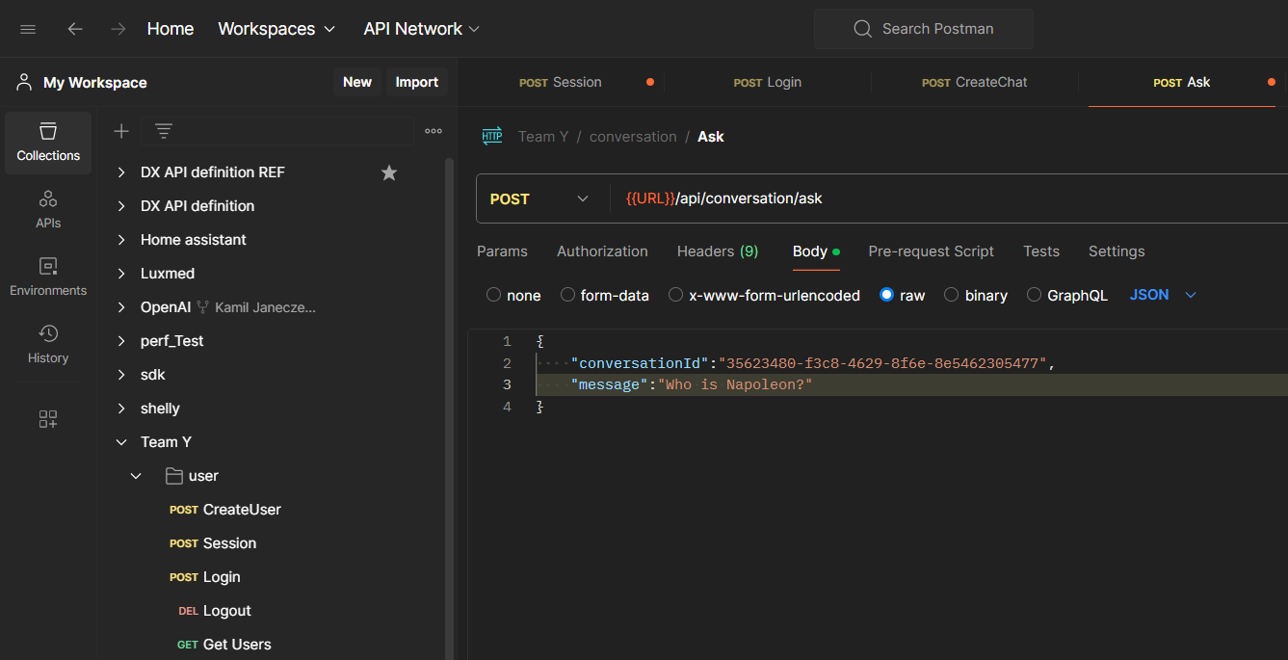Image resolution: width=1288 pixels, height=660 pixels.
Task: Collapse the Team Y collection
Action: point(121,442)
